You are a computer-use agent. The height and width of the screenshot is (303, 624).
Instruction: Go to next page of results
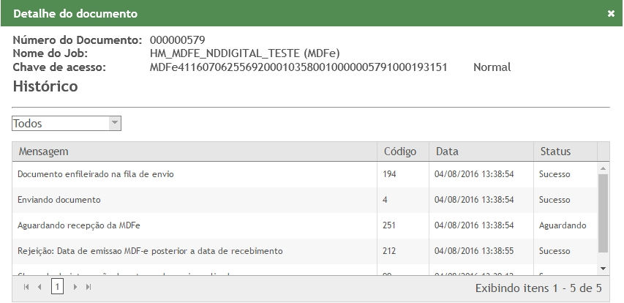(75, 287)
